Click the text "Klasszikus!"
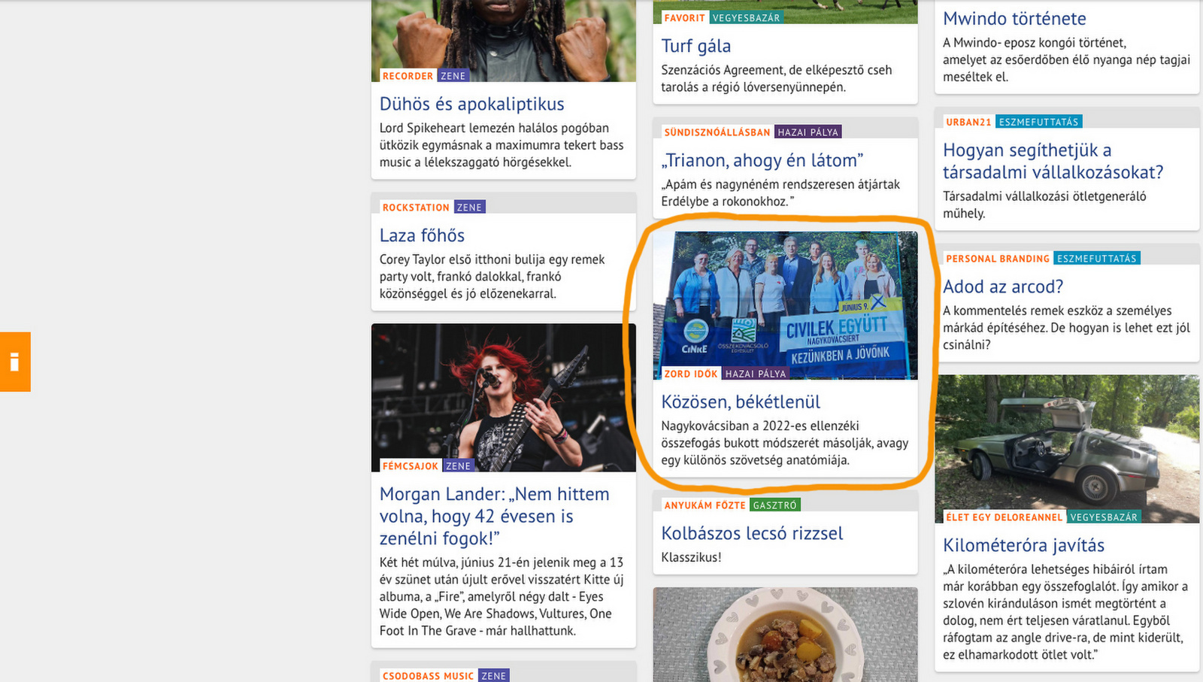This screenshot has height=682, width=1203. coord(691,557)
